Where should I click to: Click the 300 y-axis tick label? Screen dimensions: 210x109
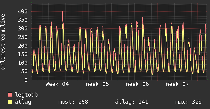point(23,28)
